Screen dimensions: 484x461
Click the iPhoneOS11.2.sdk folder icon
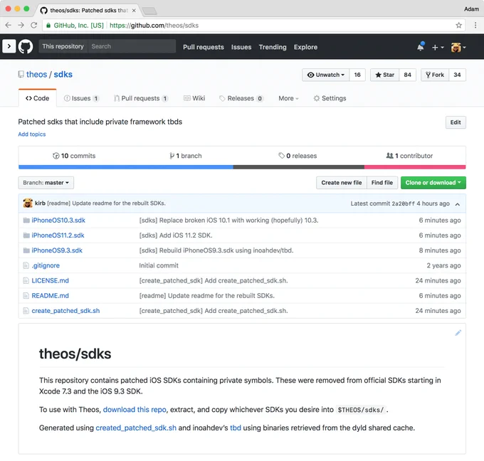point(26,235)
